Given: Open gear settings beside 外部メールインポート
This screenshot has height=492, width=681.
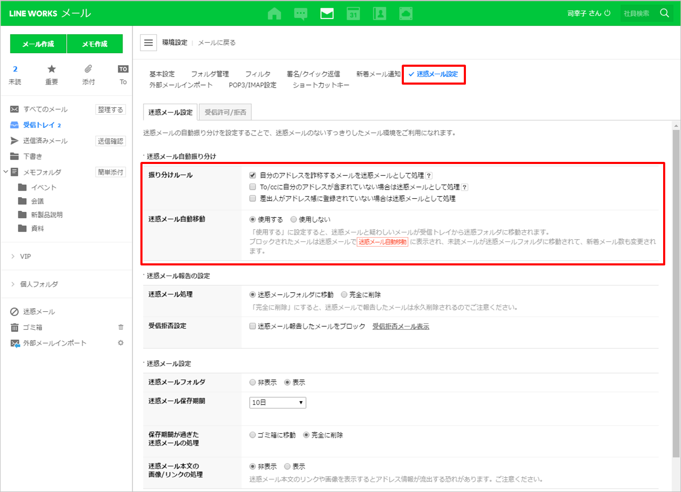Looking at the screenshot, I should point(121,343).
